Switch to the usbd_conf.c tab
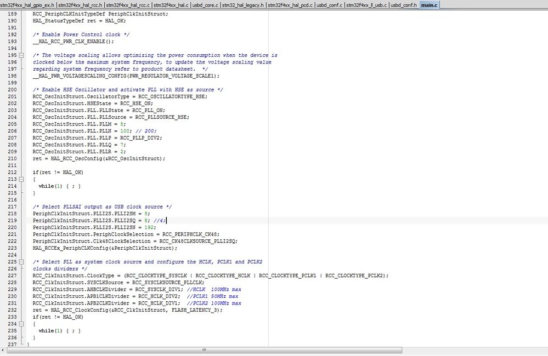 click(x=329, y=5)
